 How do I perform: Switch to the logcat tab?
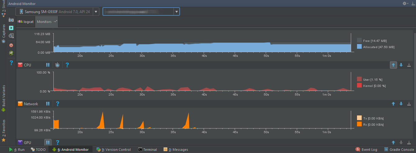tap(26, 22)
